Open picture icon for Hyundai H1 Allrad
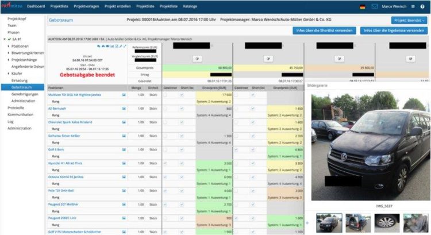Screen dimensions: 431x235 [124, 163]
